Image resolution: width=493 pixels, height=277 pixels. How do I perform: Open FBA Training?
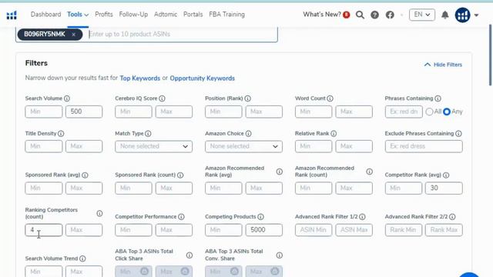coord(226,15)
